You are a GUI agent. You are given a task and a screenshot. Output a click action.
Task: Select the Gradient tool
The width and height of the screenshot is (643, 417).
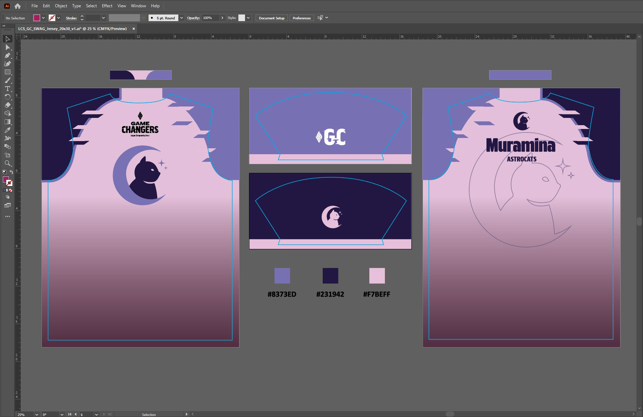7,122
